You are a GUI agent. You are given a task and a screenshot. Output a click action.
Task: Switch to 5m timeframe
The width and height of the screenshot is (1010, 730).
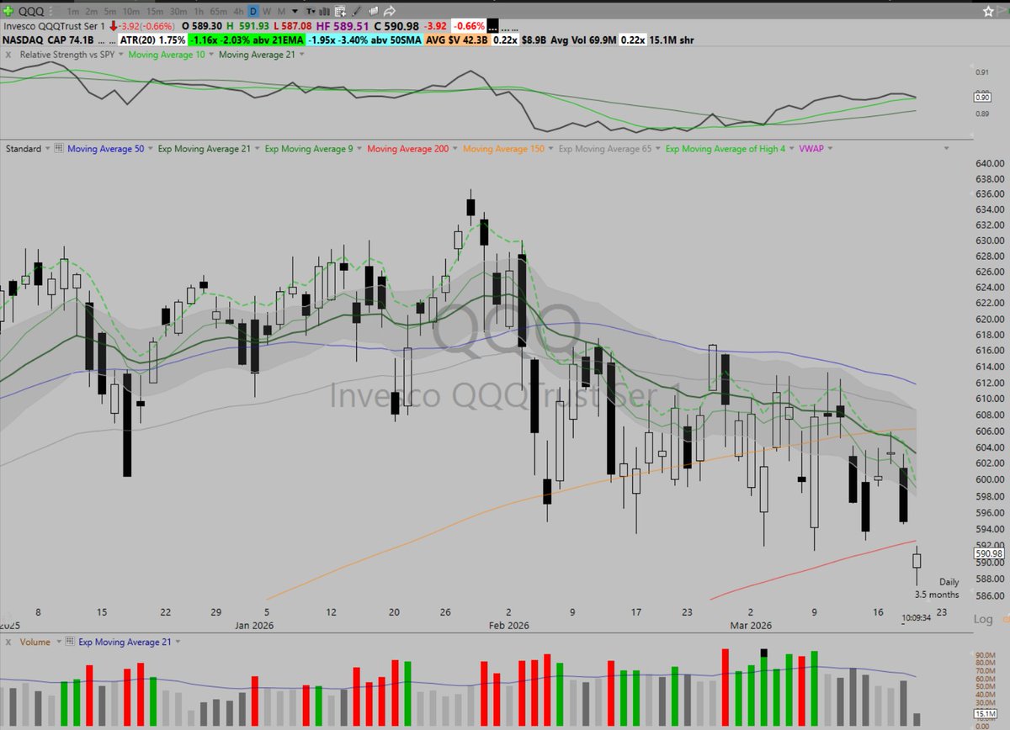[x=110, y=11]
